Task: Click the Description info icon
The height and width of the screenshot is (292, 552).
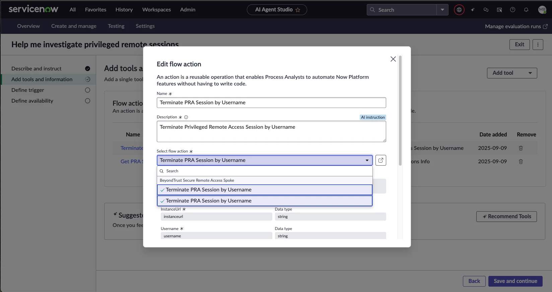Action: [x=186, y=117]
